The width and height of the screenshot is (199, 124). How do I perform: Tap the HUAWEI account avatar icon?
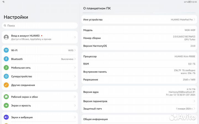(6, 37)
